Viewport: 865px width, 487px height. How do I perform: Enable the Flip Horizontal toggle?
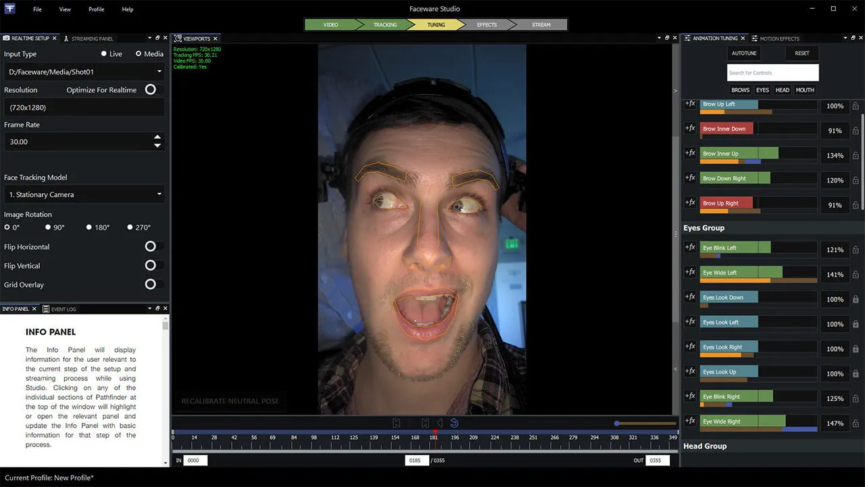click(x=151, y=247)
